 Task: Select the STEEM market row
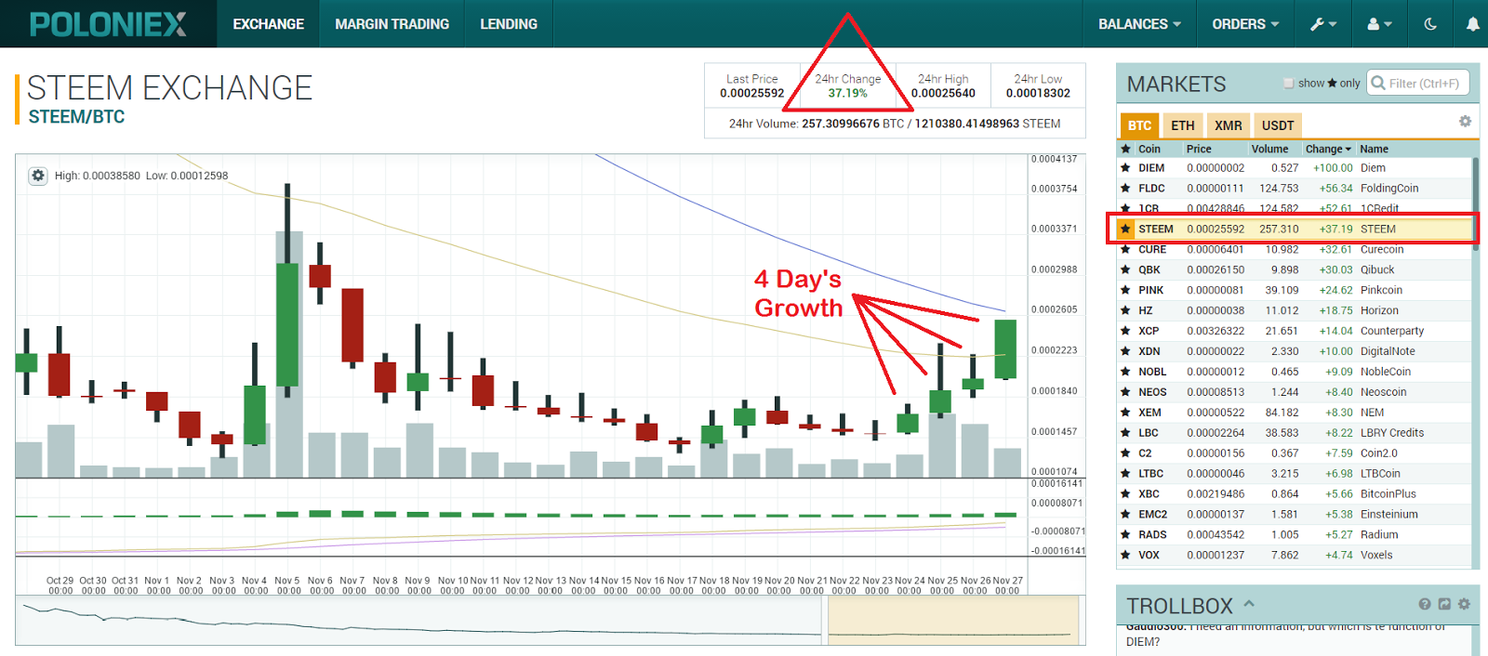click(1295, 229)
